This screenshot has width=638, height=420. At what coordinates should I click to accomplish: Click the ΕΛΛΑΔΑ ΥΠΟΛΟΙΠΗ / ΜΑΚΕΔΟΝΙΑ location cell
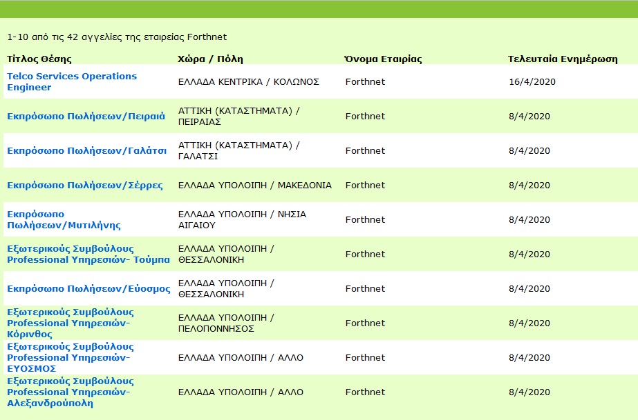[255, 186]
